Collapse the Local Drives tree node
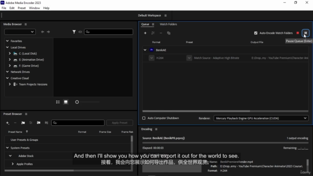Image resolution: width=313 pixels, height=176 pixels. click(7, 47)
